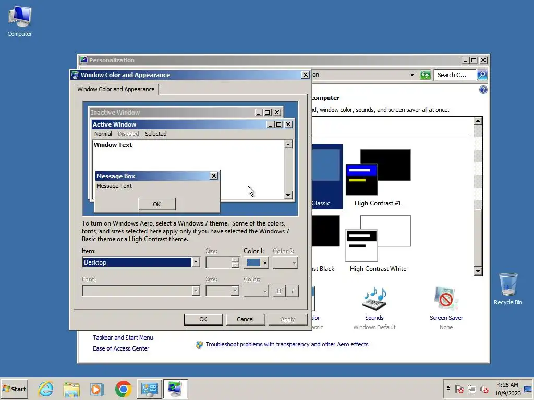Open Taskbar and Start Menu link
Image resolution: width=534 pixels, height=400 pixels.
click(123, 337)
